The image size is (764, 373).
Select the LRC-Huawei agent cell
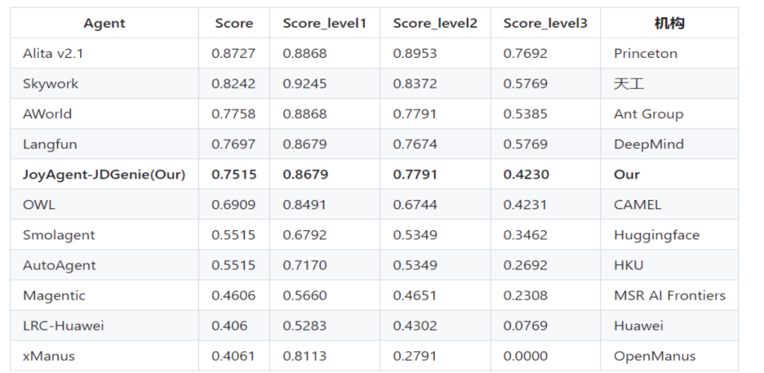(104, 326)
